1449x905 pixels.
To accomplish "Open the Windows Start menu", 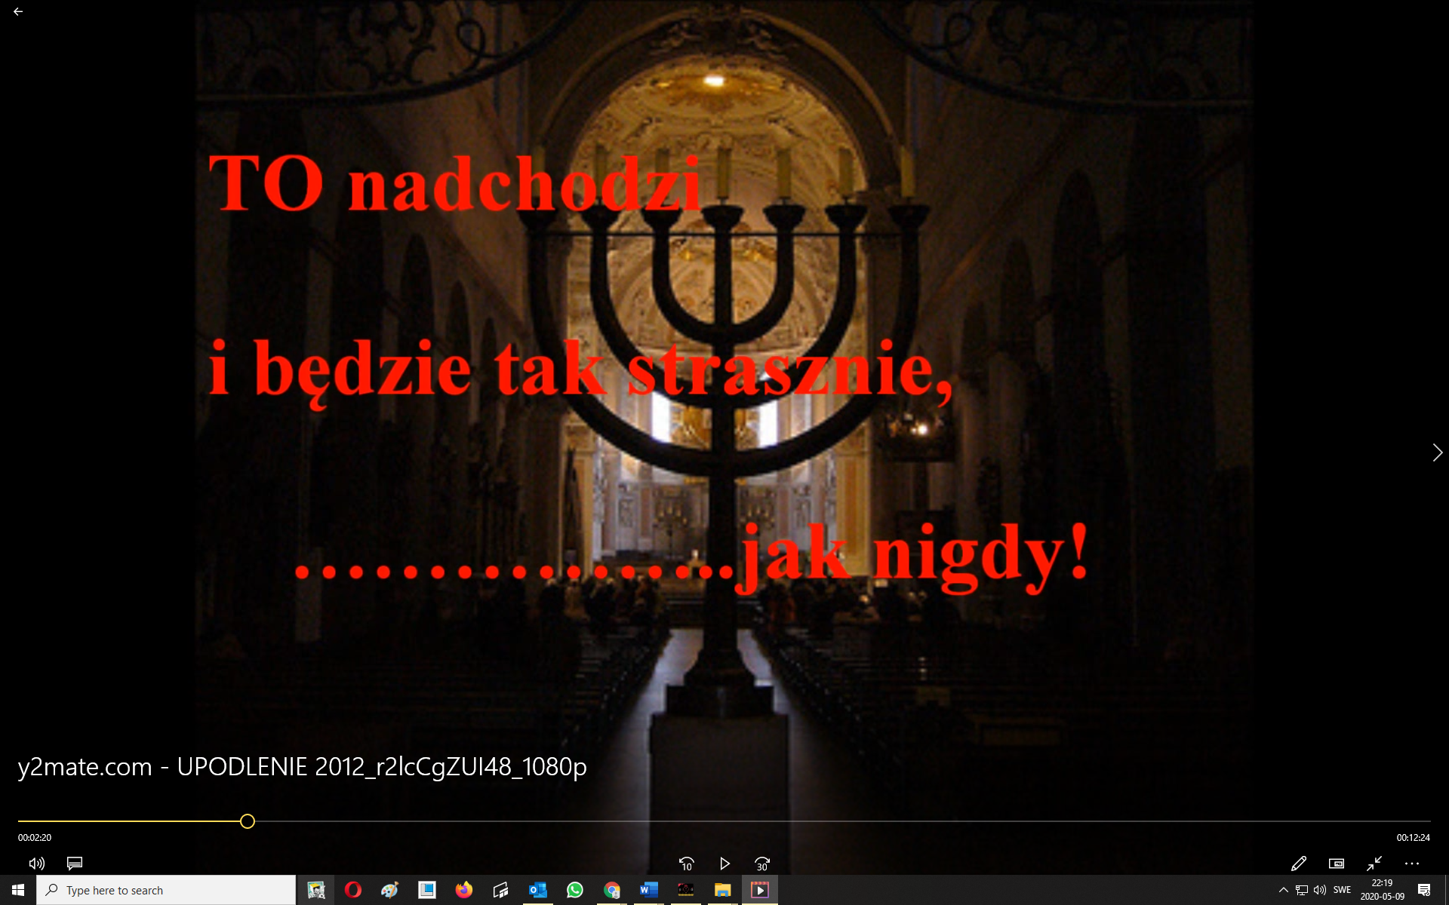I will (x=18, y=890).
